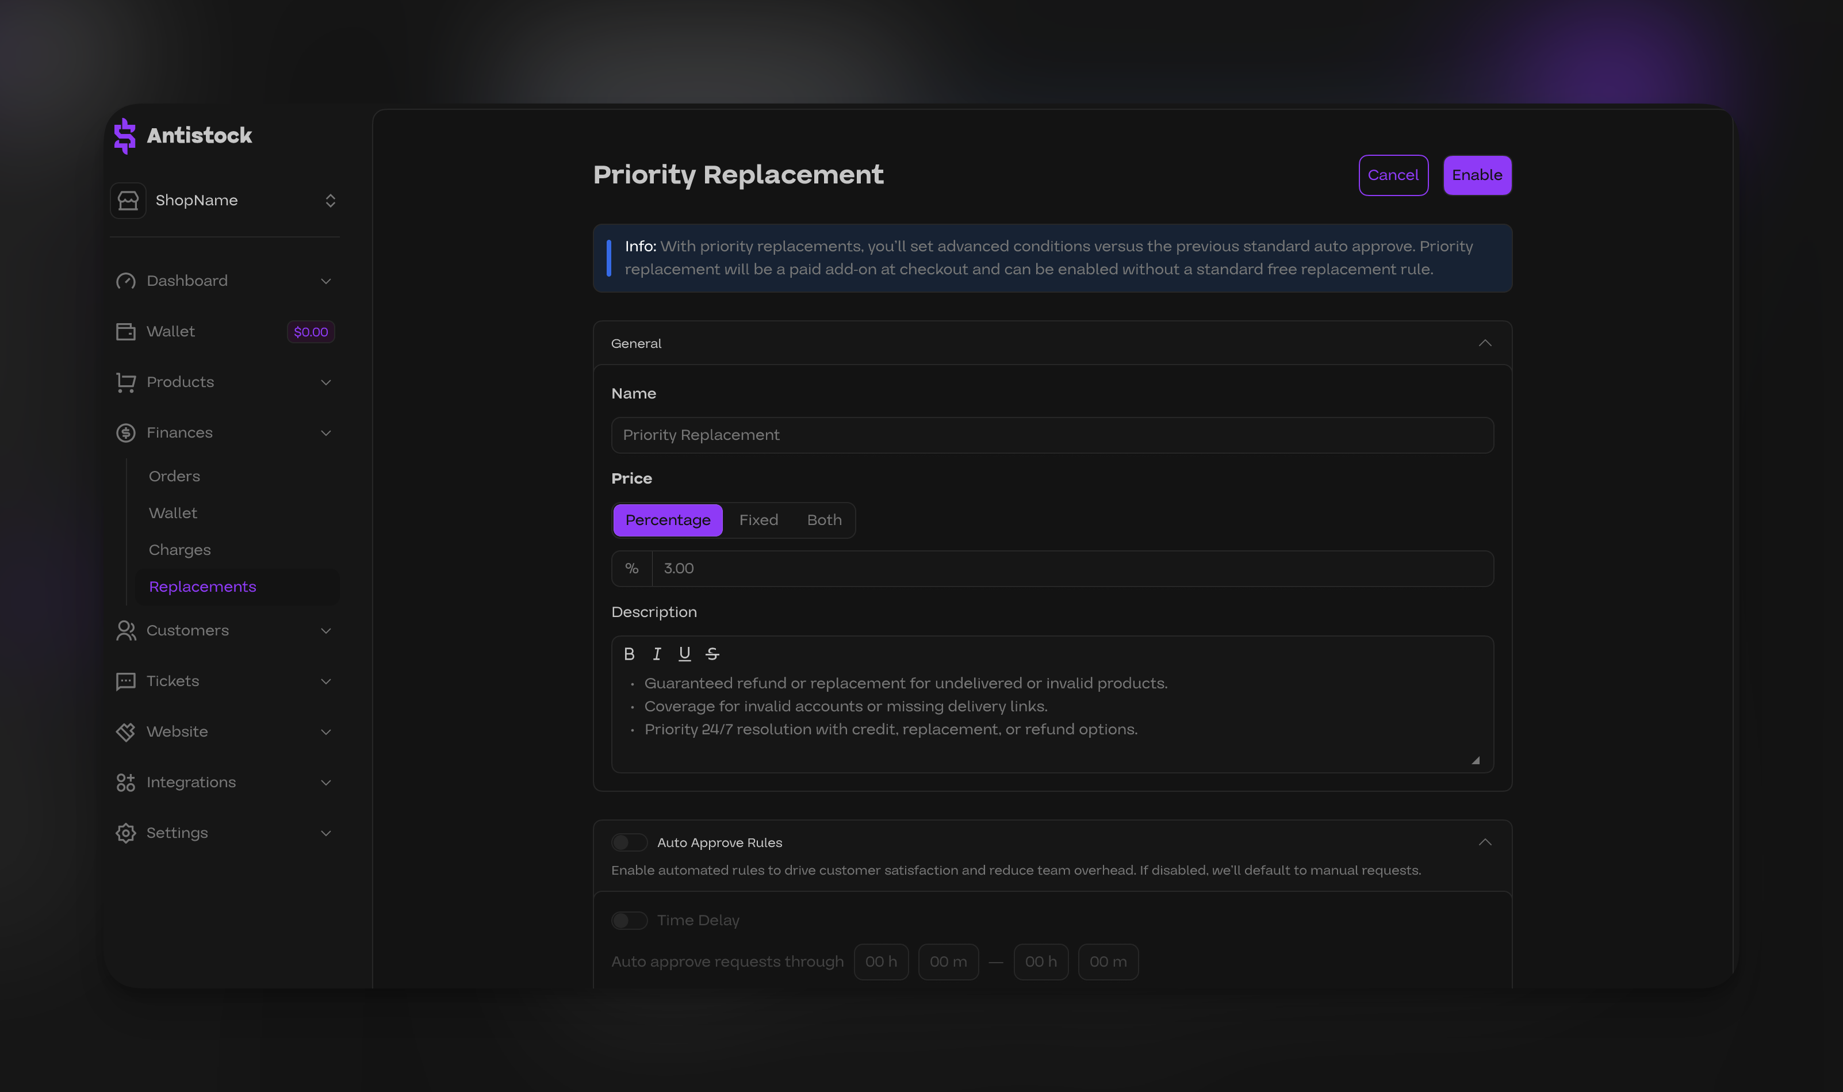Viewport: 1843px width, 1092px height.
Task: Click the Tickets chat bubble icon
Action: 125,681
